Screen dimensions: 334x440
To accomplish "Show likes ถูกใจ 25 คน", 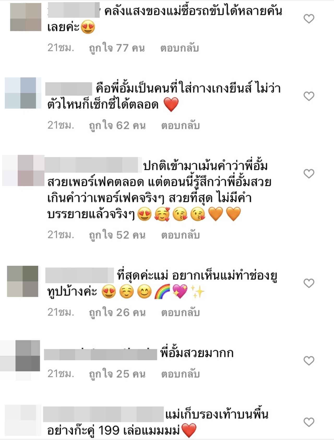I will point(117,374).
